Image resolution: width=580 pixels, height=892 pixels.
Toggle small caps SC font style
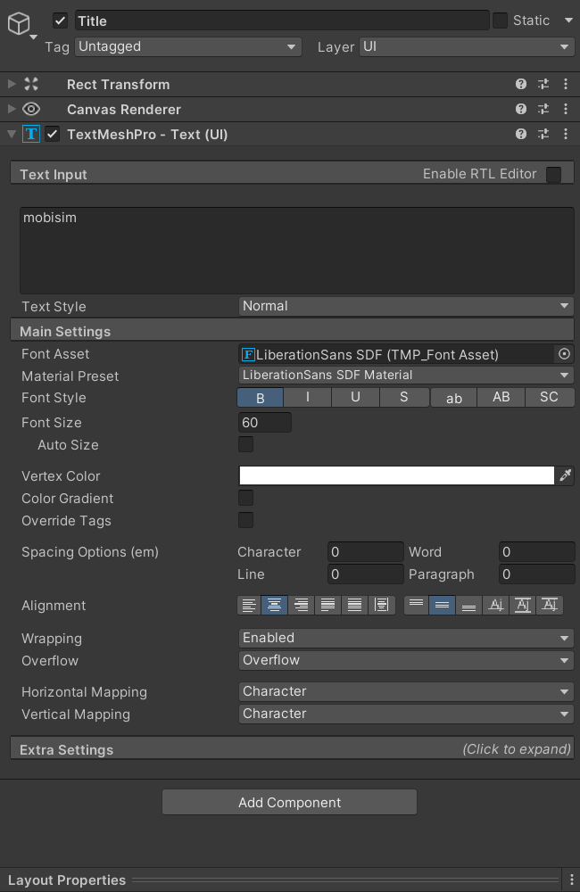coord(550,397)
